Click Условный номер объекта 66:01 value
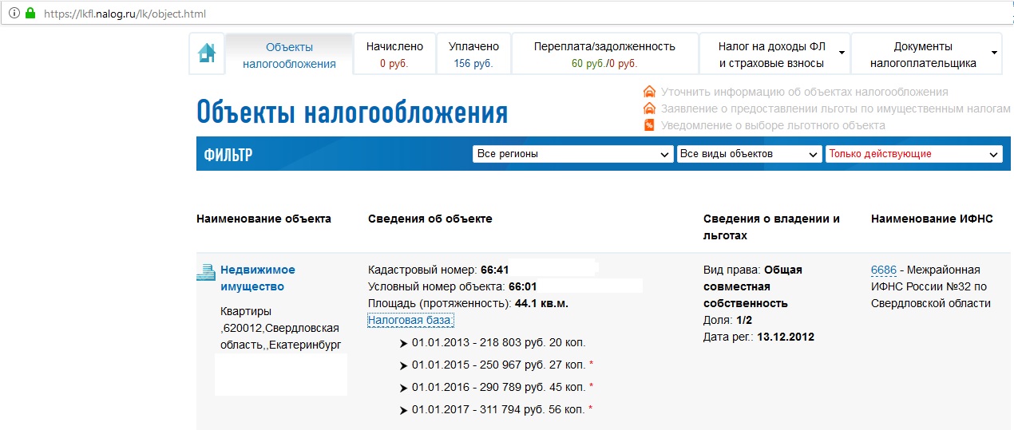The height and width of the screenshot is (430, 1014). pyautogui.click(x=522, y=286)
